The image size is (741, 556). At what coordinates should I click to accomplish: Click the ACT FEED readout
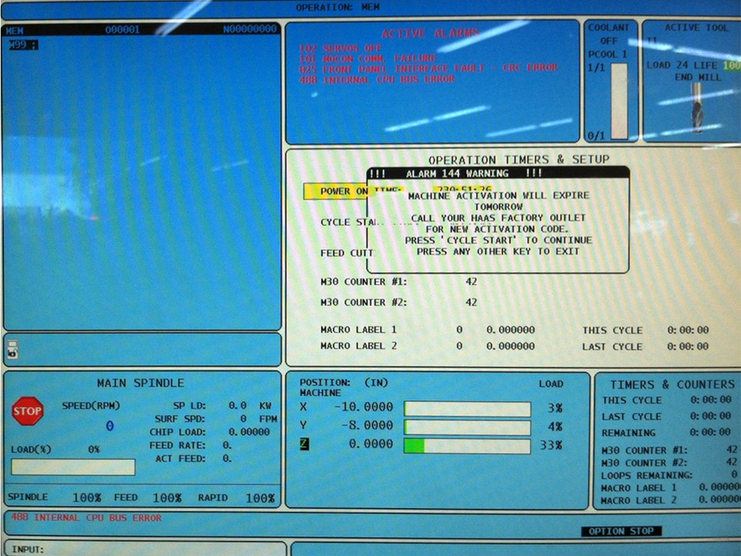pos(194,459)
